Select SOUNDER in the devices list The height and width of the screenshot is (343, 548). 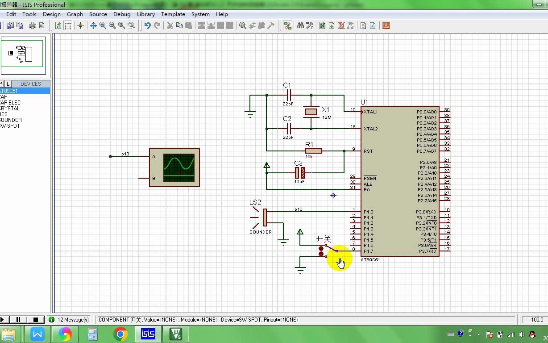pos(11,120)
